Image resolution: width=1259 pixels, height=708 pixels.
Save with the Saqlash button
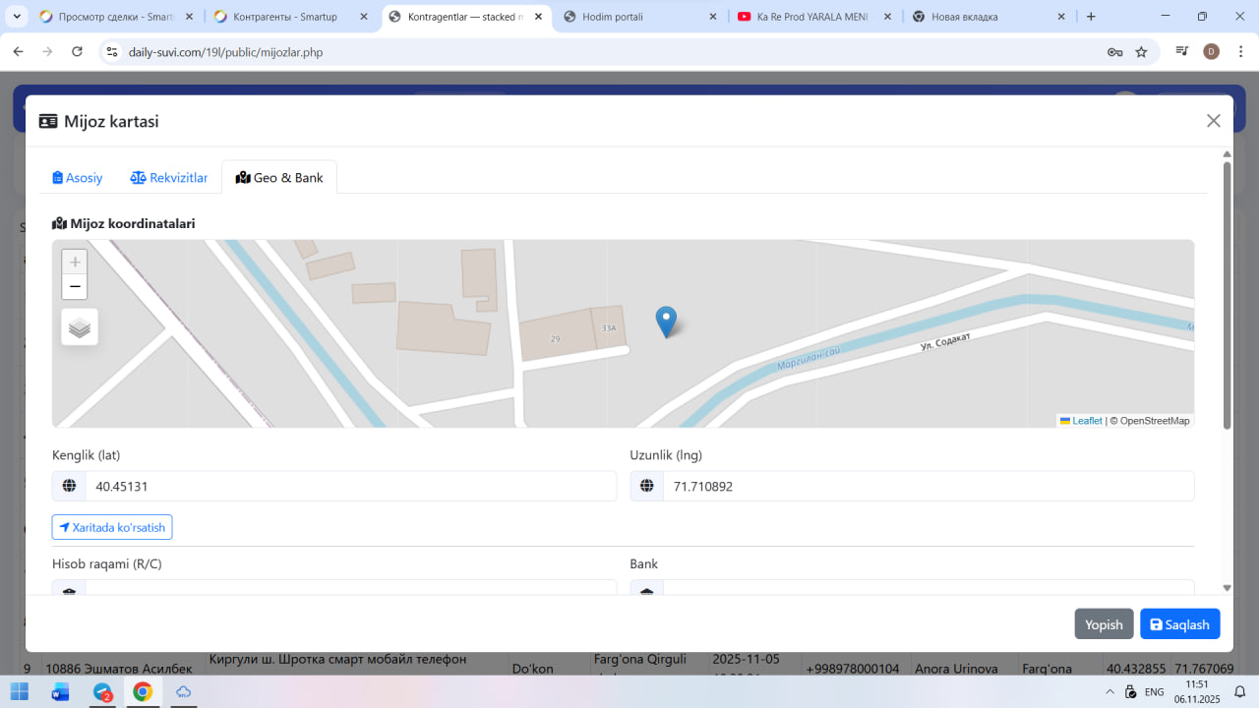point(1180,624)
